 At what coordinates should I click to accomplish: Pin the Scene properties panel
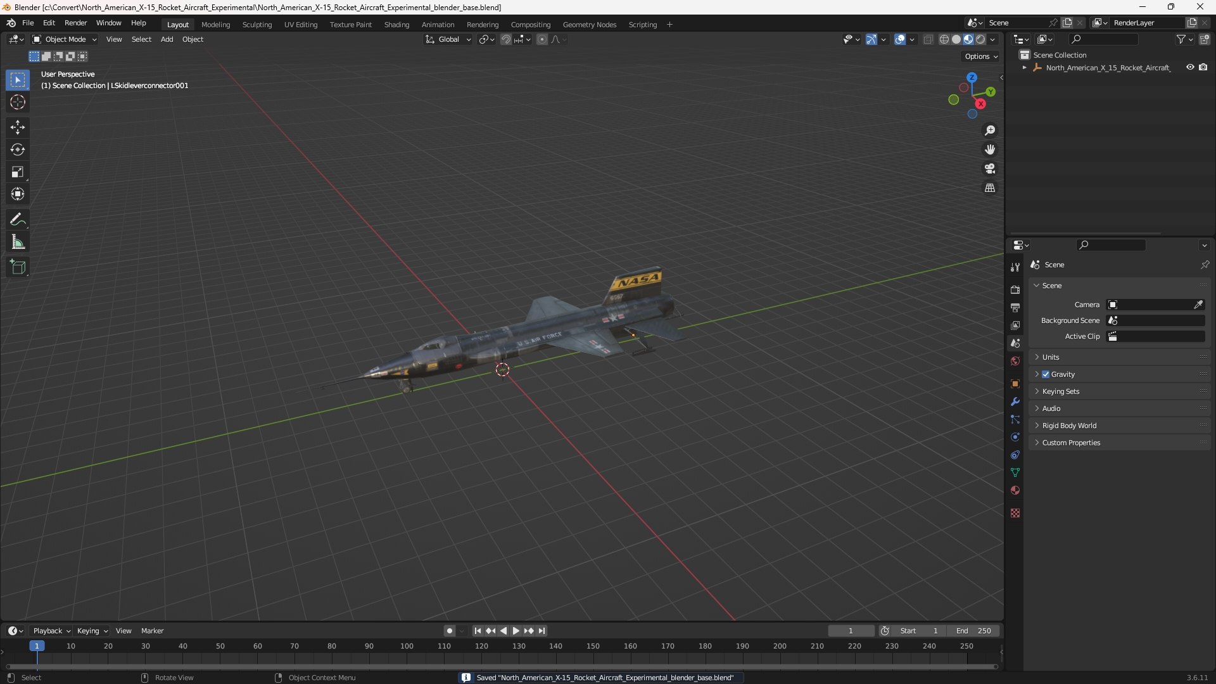(1205, 265)
